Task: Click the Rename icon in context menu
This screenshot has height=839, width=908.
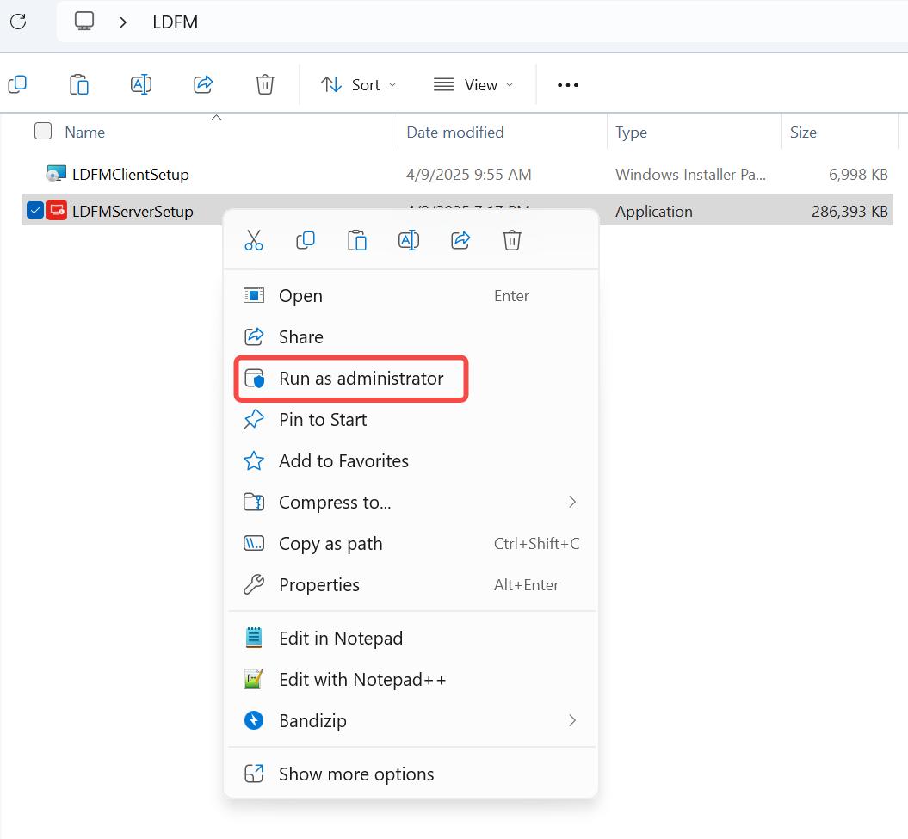Action: pyautogui.click(x=409, y=240)
